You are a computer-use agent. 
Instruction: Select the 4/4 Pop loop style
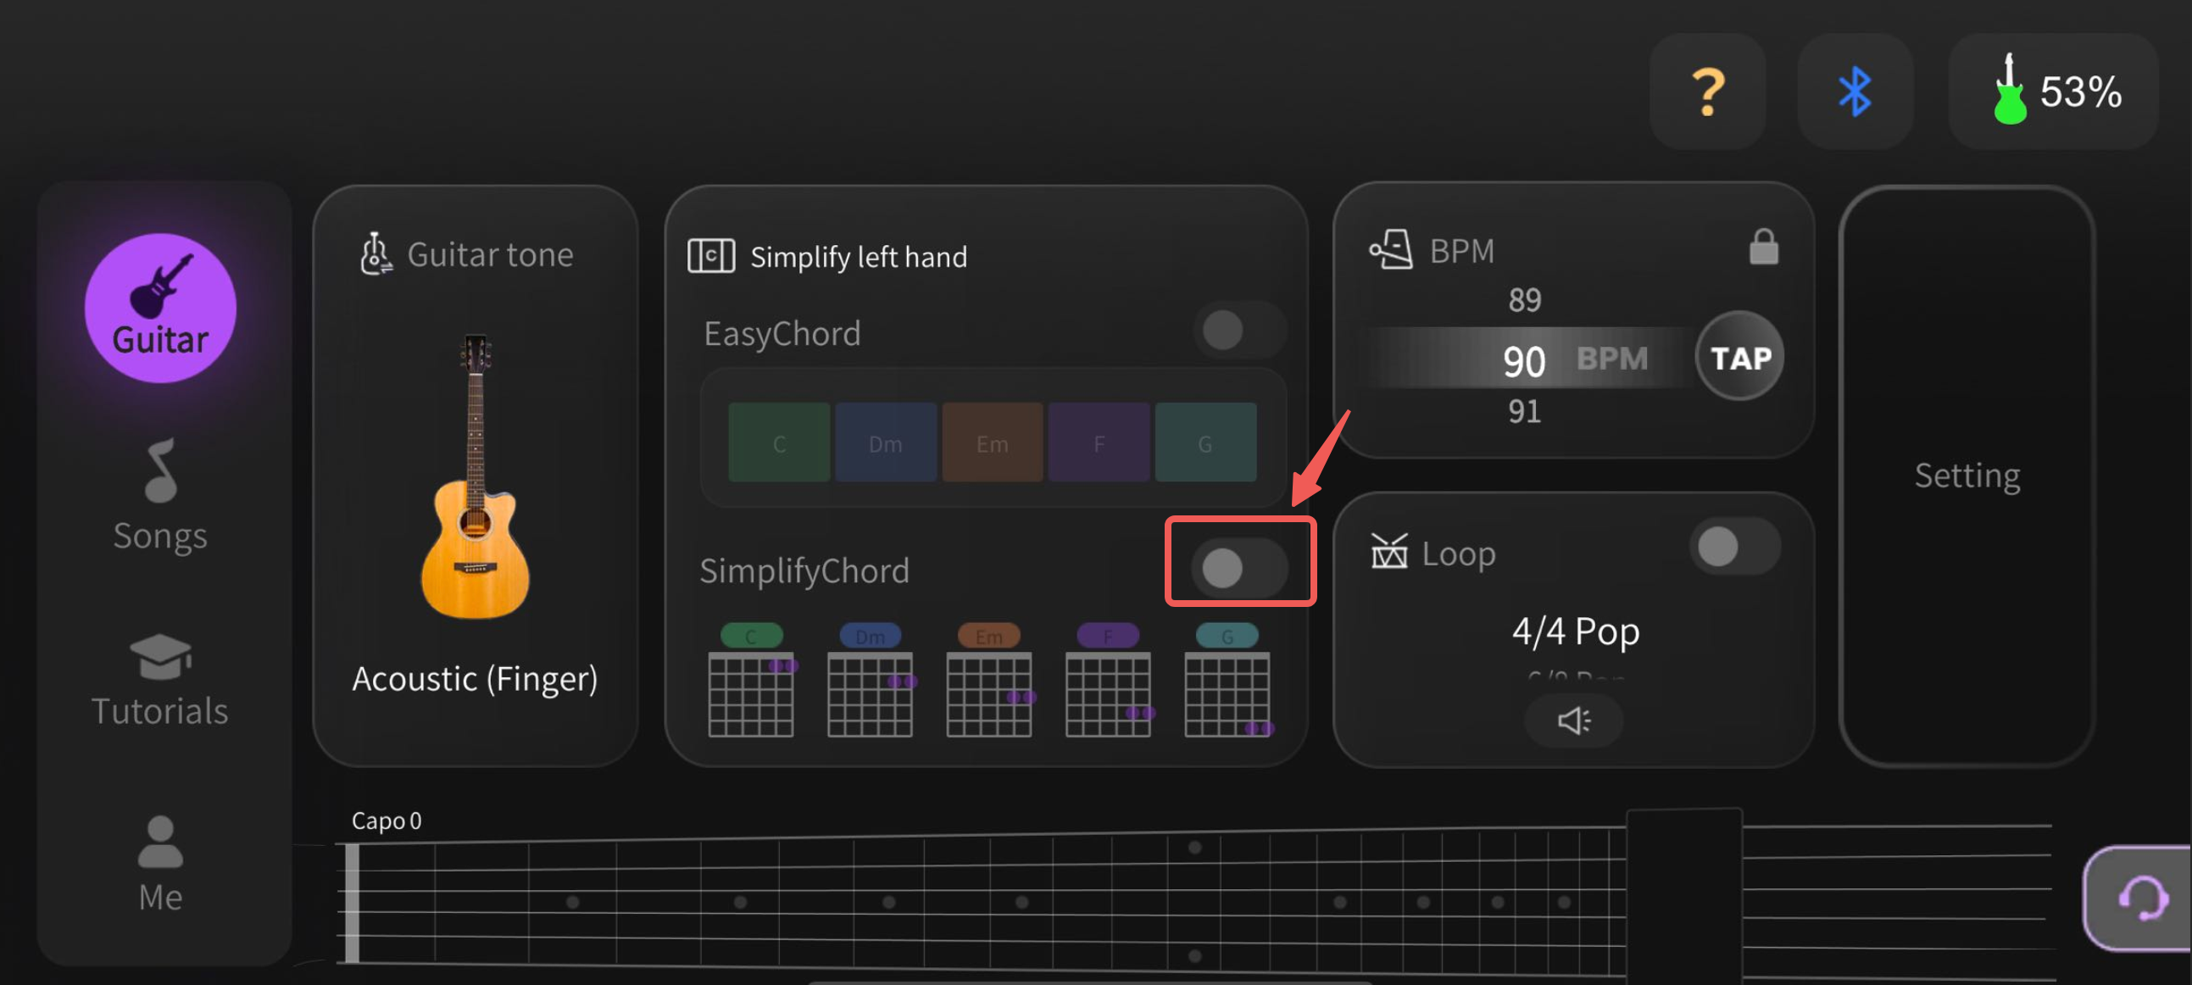(1575, 632)
